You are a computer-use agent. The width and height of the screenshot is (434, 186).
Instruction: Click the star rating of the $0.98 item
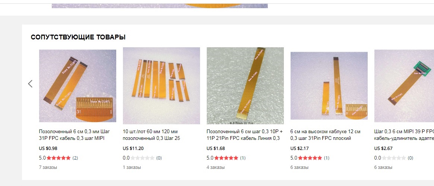tap(59, 158)
